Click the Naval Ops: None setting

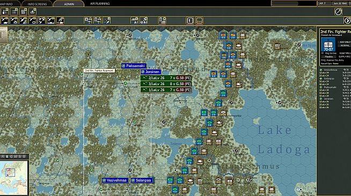(x=330, y=64)
